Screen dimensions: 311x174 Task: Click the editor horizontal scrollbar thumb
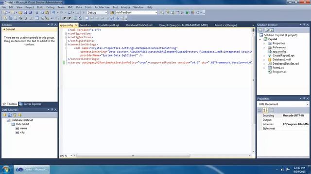click(x=133, y=156)
